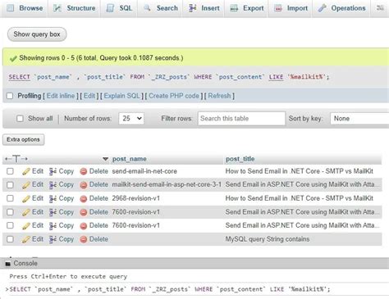Click the Create PHP code link
Viewport: 389px width, 299px height.
[x=174, y=96]
